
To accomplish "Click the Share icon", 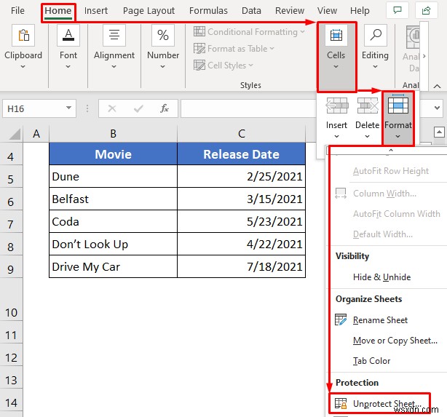I will 426,10.
